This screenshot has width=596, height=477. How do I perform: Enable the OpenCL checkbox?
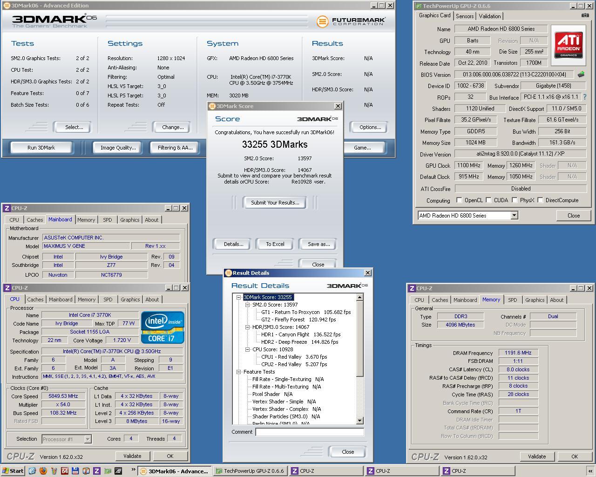pyautogui.click(x=460, y=200)
